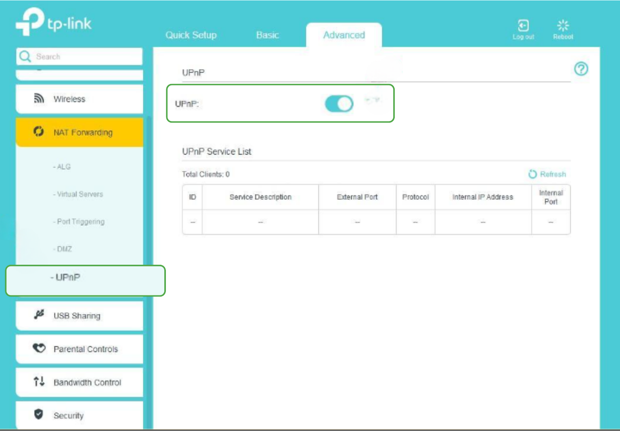Click the Reboot icon
This screenshot has height=431, width=620.
click(563, 25)
